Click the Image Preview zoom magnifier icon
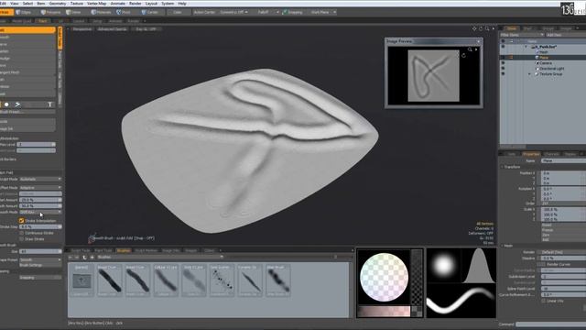Image resolution: width=586 pixels, height=330 pixels. point(470,49)
